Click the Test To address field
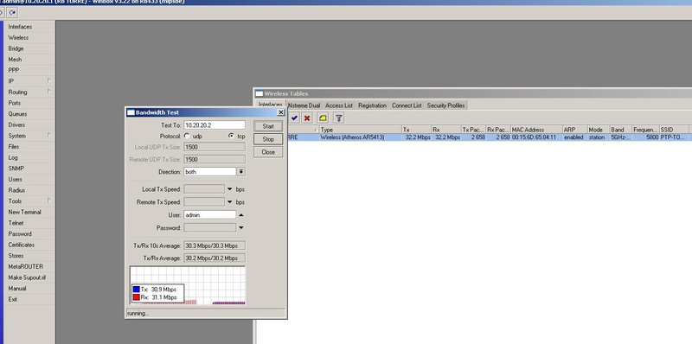Viewport: 692px width, 344px height. point(215,125)
